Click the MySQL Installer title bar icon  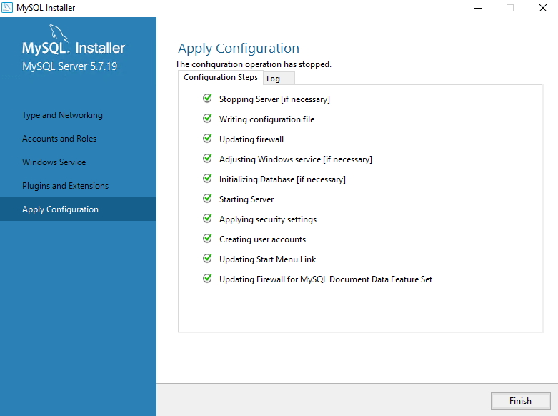coord(6,7)
